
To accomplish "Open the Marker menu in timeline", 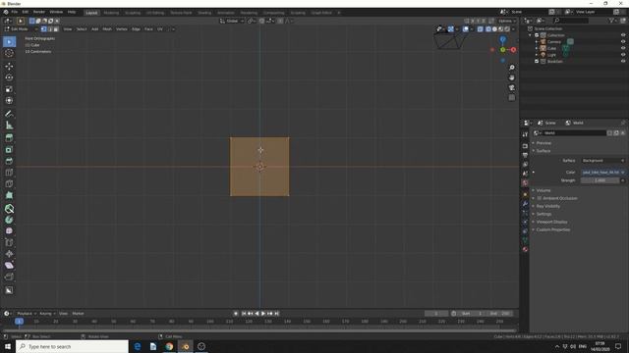I will pyautogui.click(x=78, y=314).
